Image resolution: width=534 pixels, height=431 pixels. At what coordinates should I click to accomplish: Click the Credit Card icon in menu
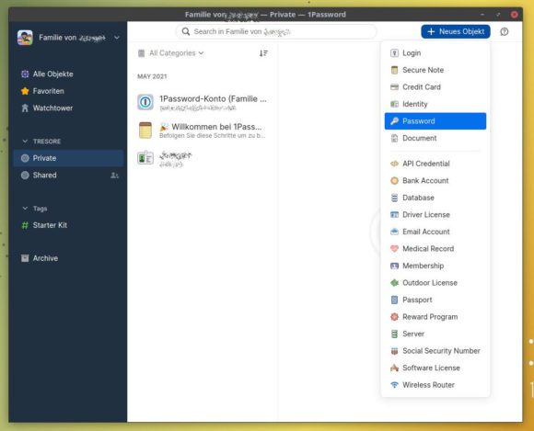click(394, 87)
